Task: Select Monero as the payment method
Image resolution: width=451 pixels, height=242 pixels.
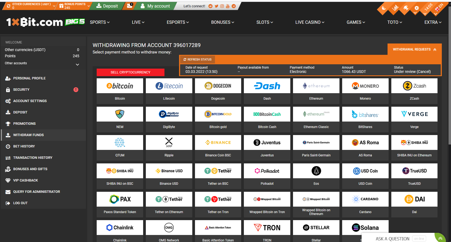Action: pos(365,91)
